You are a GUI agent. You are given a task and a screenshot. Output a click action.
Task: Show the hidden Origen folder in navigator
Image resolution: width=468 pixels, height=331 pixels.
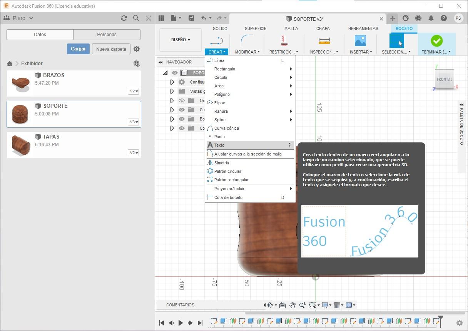[182, 100]
